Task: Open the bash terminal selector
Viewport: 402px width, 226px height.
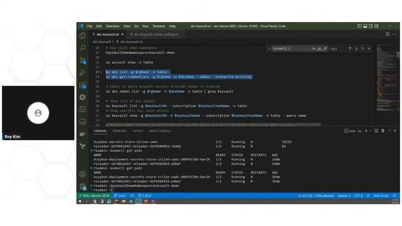Action: pos(353,131)
